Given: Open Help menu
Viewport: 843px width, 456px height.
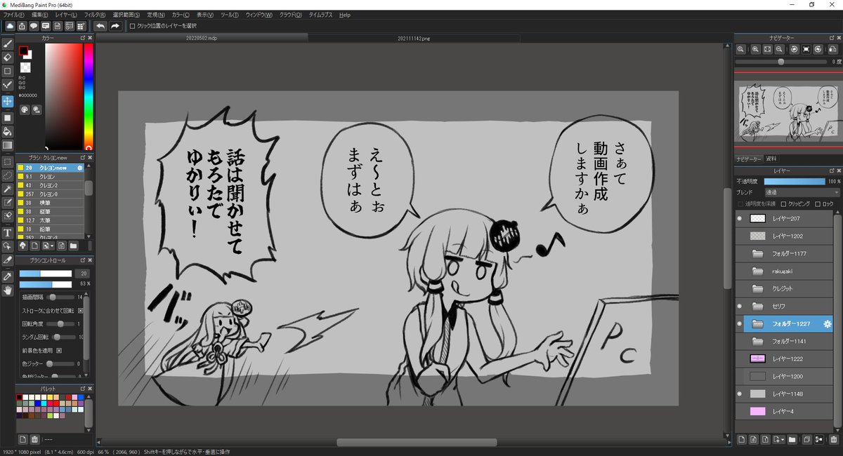Looking at the screenshot, I should tap(345, 15).
